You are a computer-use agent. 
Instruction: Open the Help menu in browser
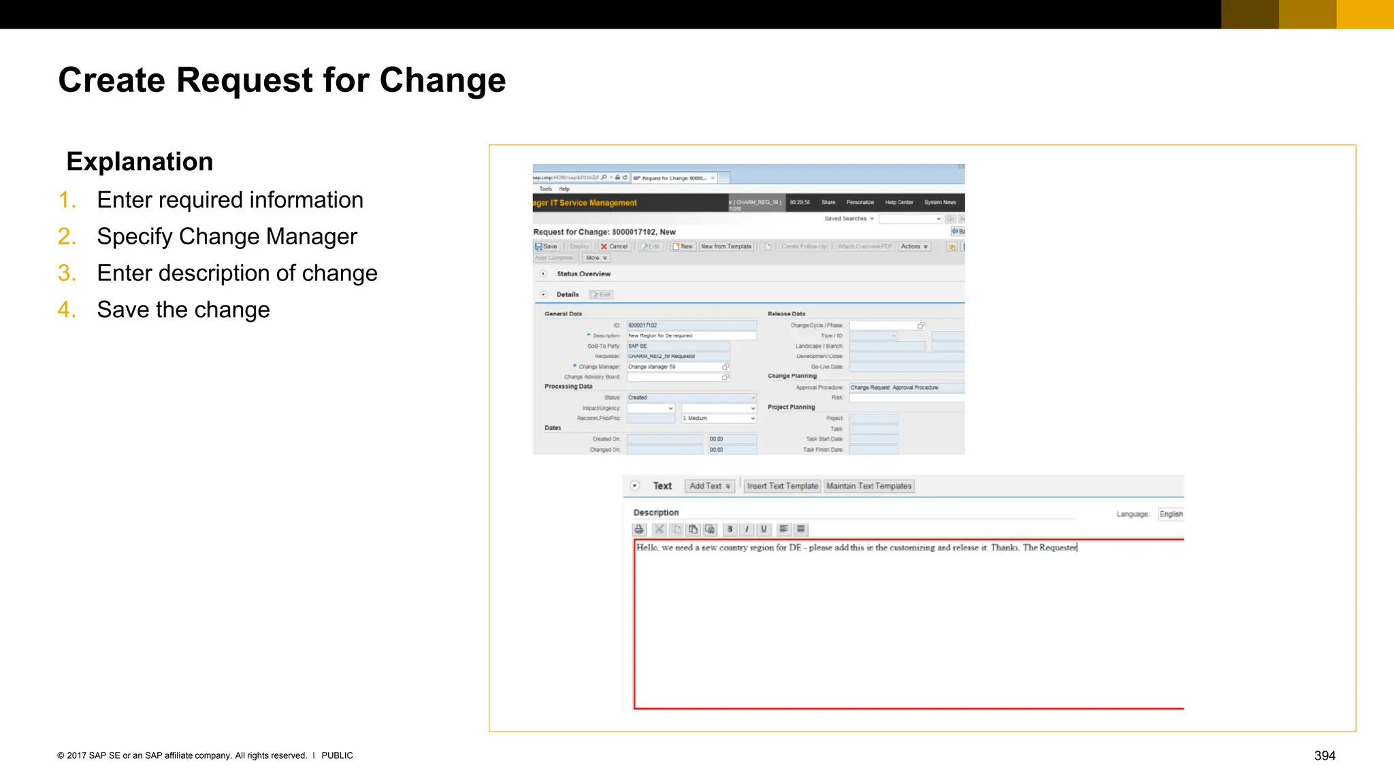[564, 189]
